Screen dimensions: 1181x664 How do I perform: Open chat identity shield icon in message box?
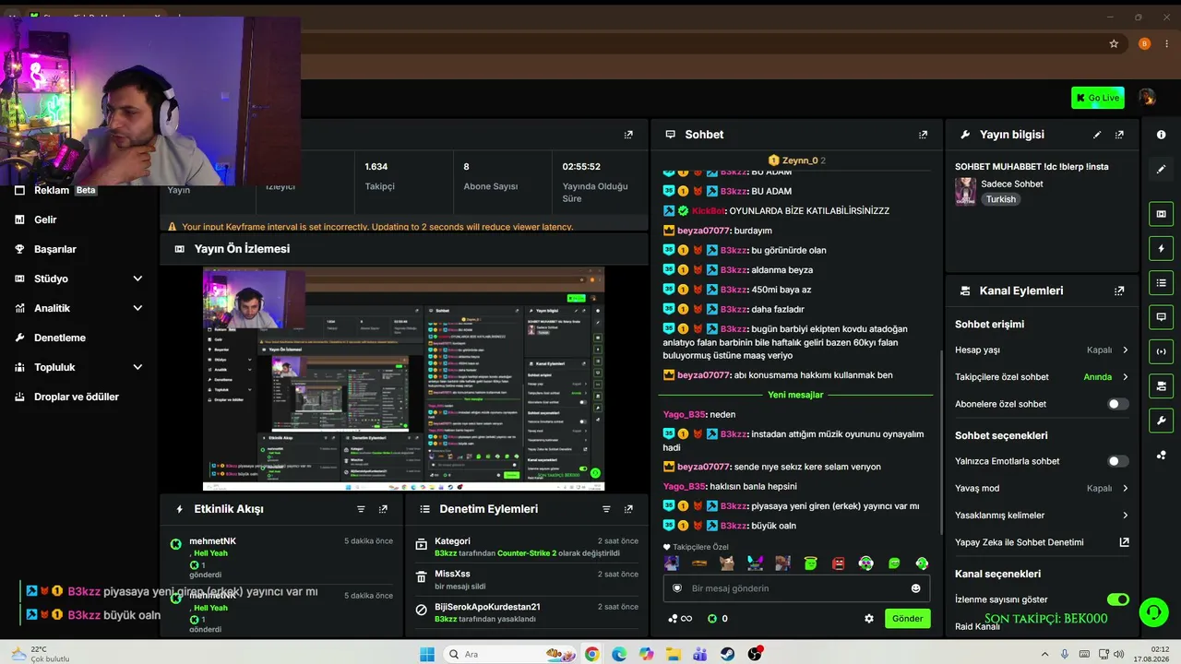pyautogui.click(x=677, y=588)
